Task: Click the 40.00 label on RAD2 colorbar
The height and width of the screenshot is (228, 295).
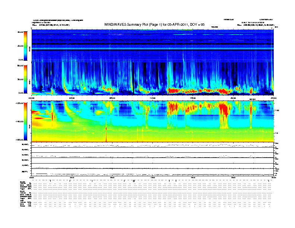Action: 20,32
